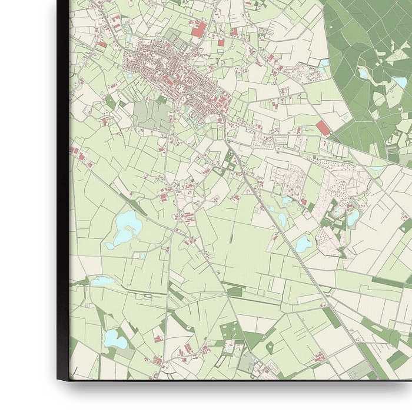Click the red rectangle beside the forest edge
The image size is (412, 412).
[323, 128]
